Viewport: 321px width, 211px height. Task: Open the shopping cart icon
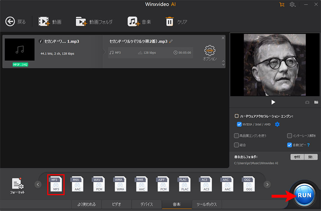pos(282,4)
